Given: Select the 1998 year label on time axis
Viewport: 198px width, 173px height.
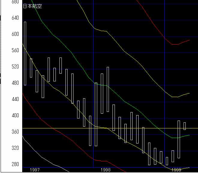Looking at the screenshot, I should (105, 170).
